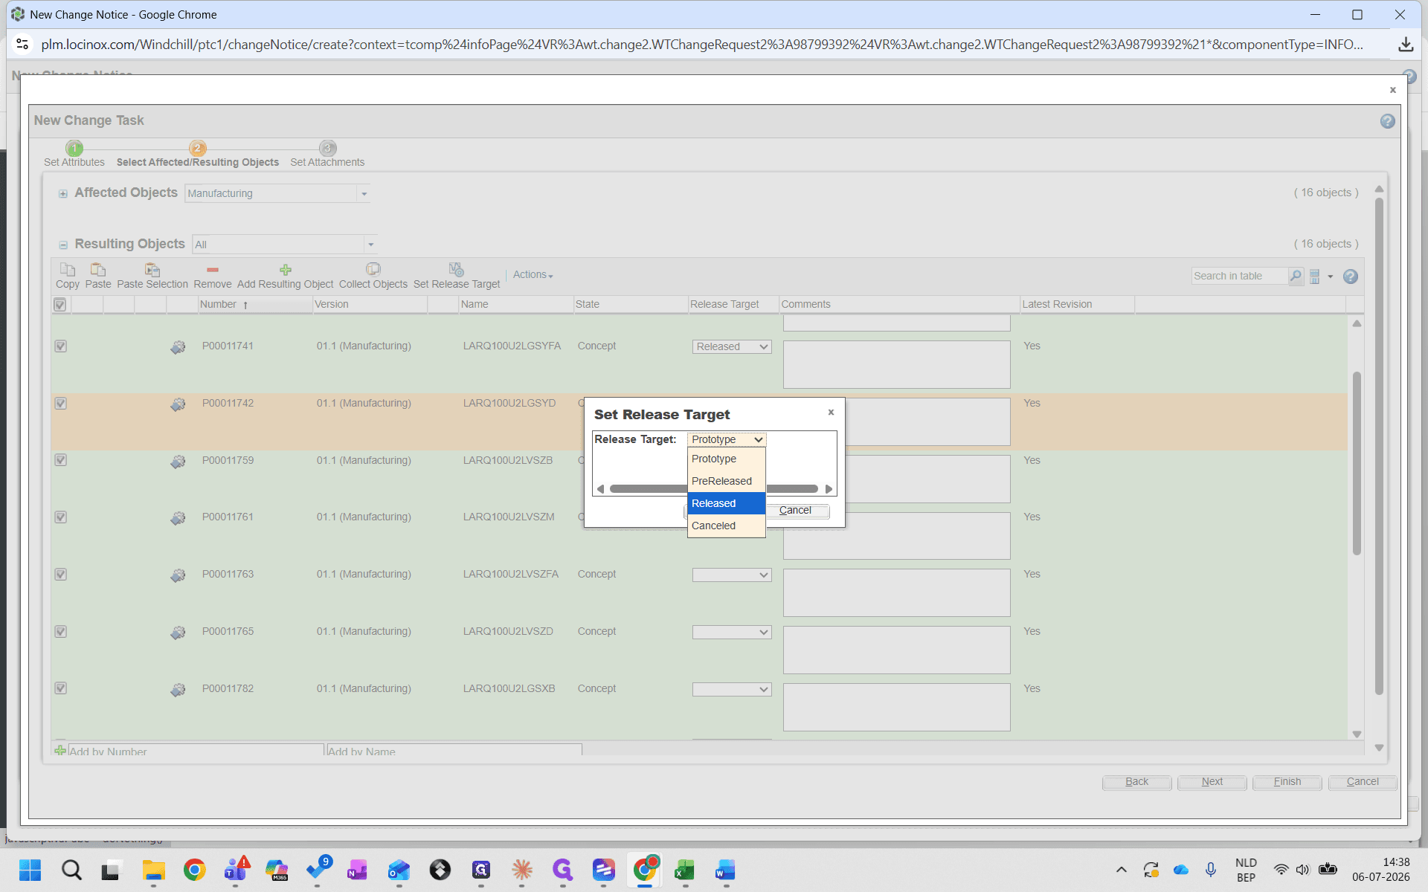Toggle checkbox for row P00011742
Screen dimensions: 1428x892
[61, 404]
